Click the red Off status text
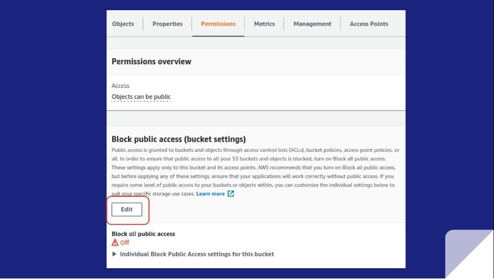Viewport: 494px width, 279px height. point(125,243)
